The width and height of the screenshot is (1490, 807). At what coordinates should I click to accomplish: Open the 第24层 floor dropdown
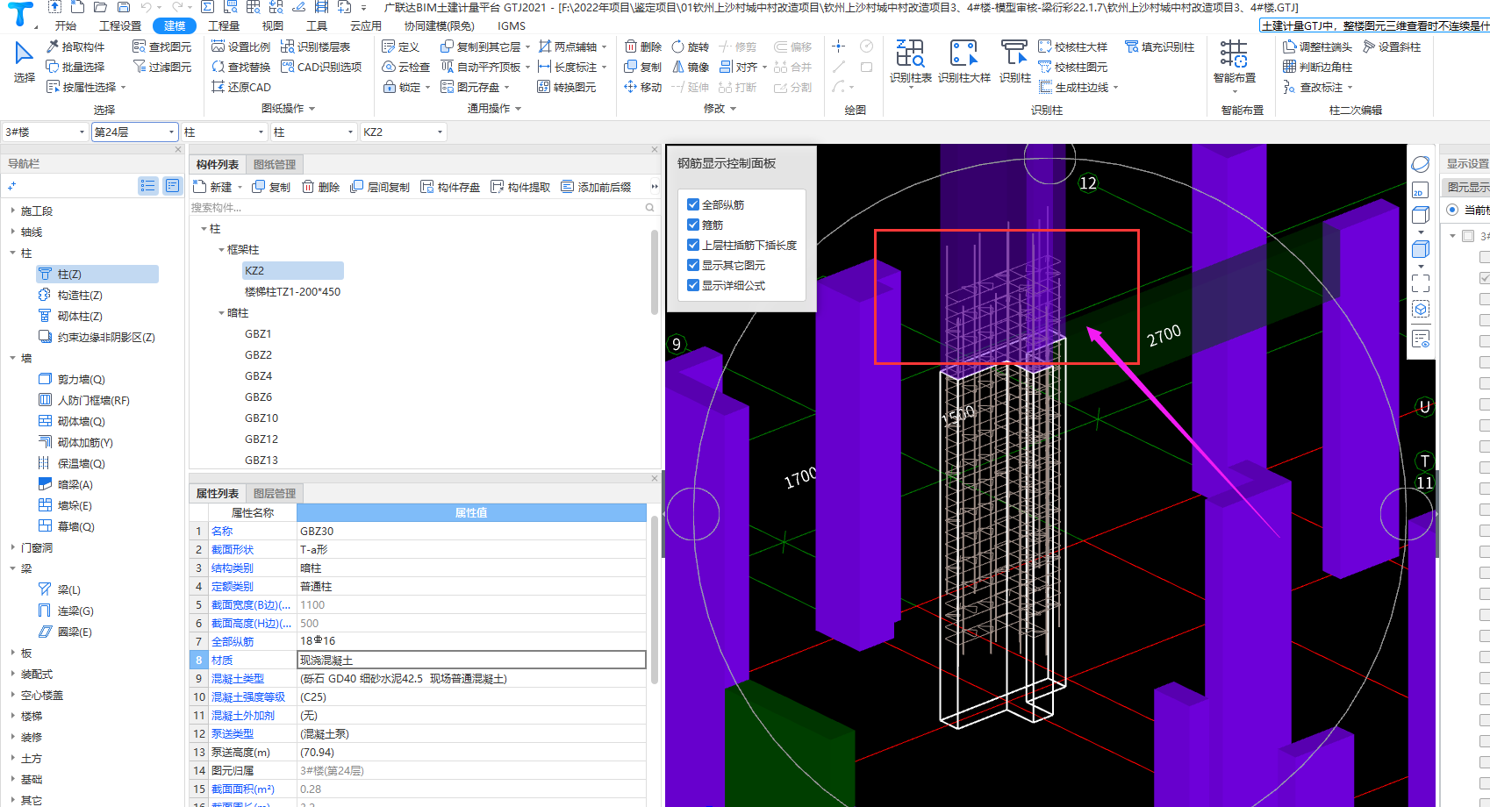[134, 132]
